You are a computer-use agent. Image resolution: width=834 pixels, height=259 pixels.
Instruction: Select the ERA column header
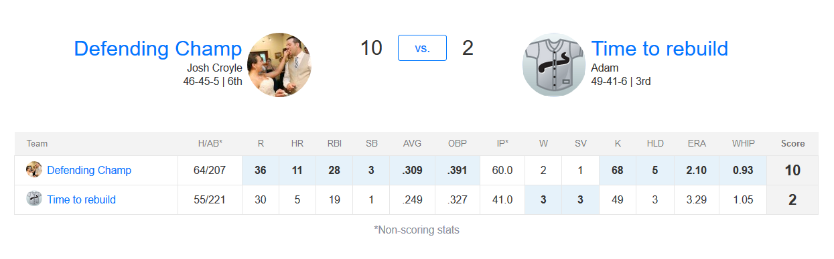pos(697,144)
